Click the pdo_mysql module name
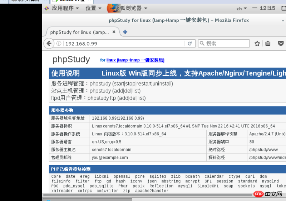 click(74, 186)
